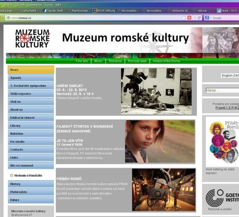Switch to the Macht|schule tab
The height and width of the screenshot is (217, 239).
[x=79, y=10]
